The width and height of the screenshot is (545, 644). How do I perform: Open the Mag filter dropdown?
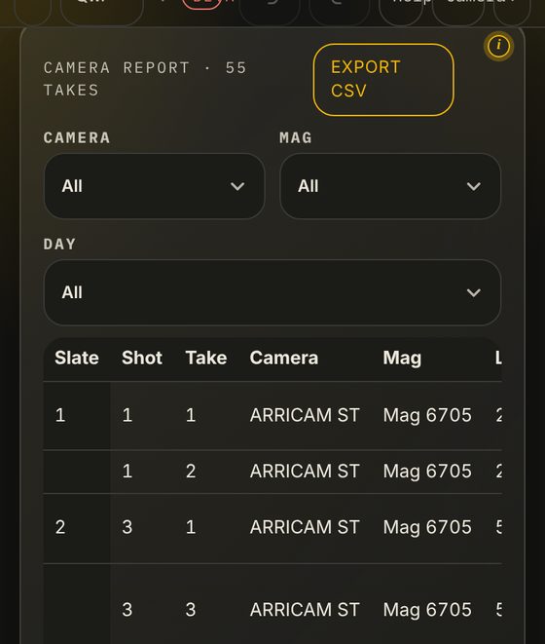(x=390, y=186)
